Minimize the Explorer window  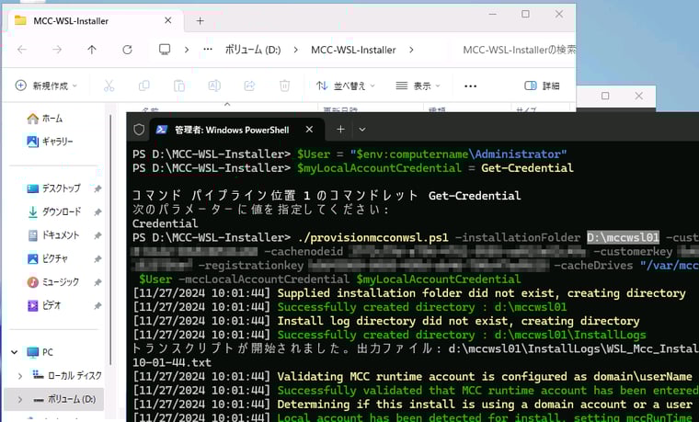tap(493, 15)
